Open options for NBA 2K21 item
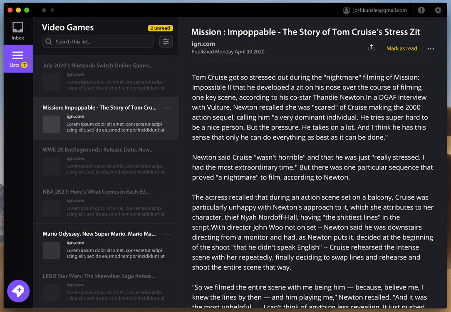 coord(166,192)
